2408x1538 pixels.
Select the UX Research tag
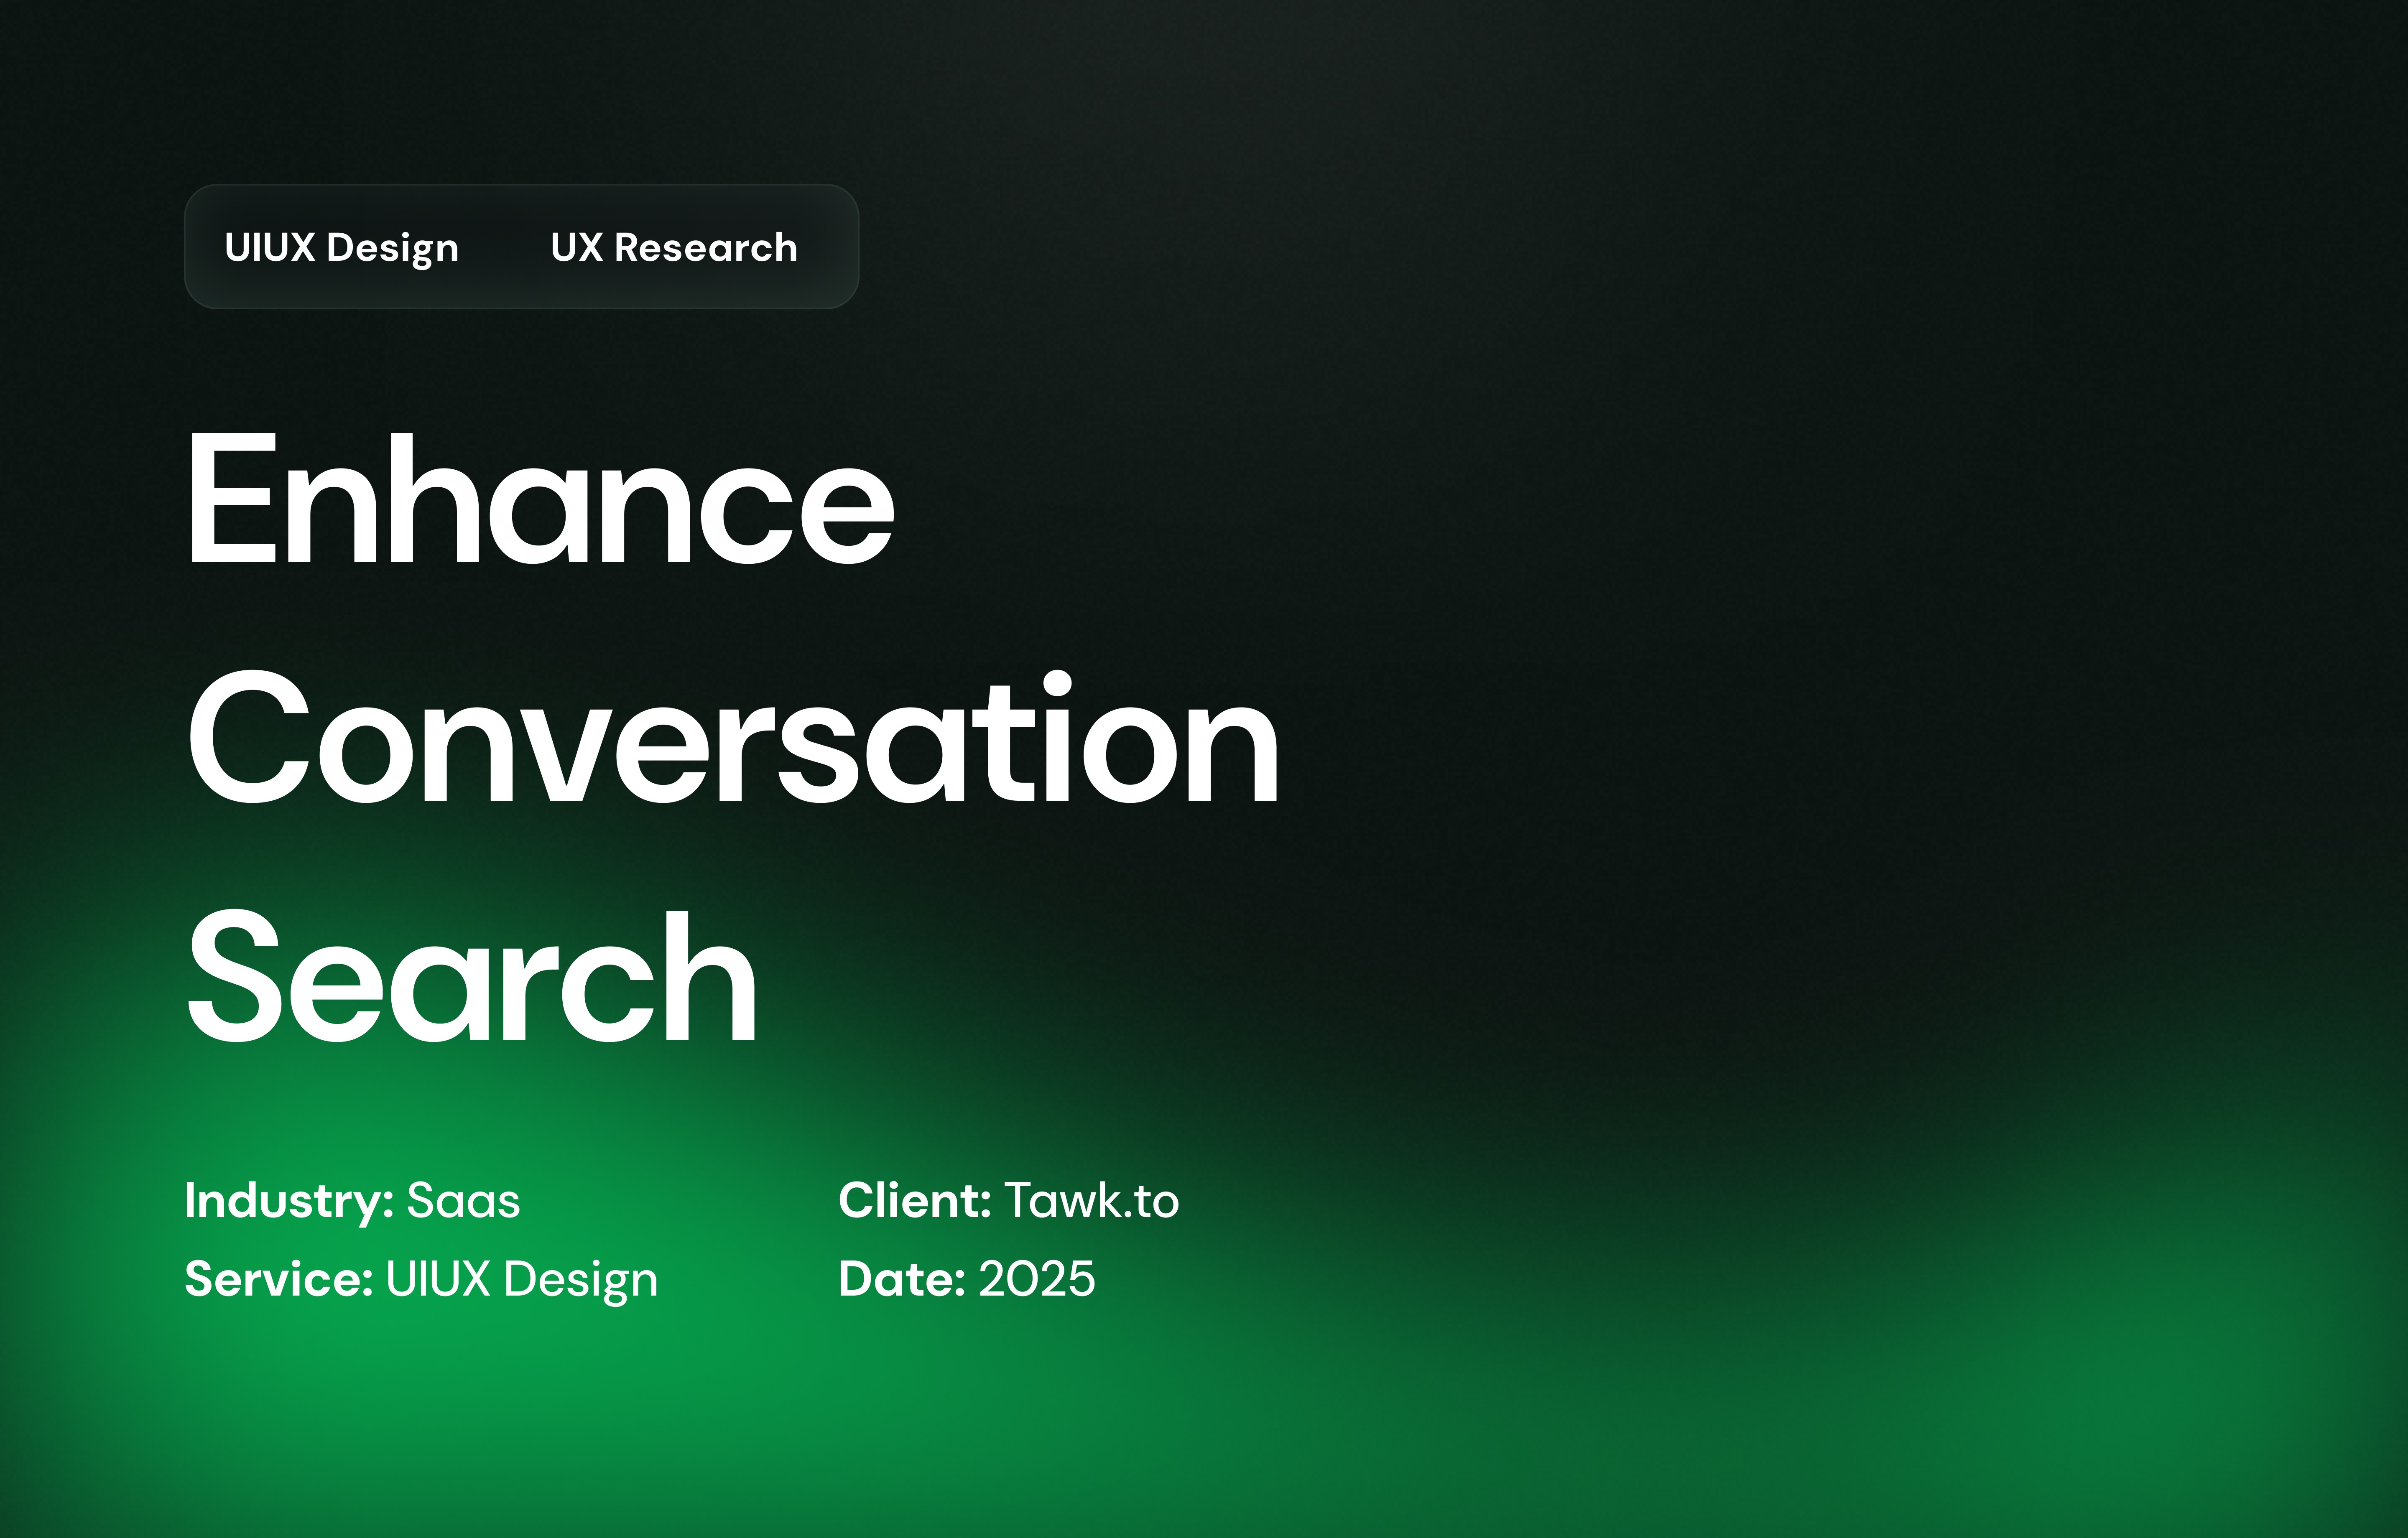[x=674, y=247]
